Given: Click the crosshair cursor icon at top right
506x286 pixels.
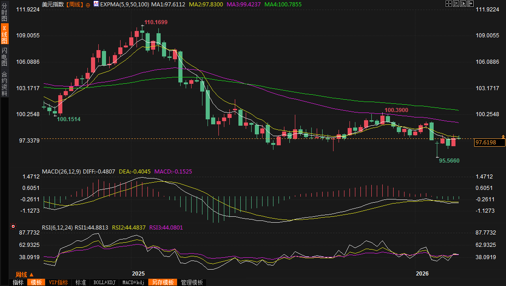Looking at the screenshot, I should (x=449, y=4).
